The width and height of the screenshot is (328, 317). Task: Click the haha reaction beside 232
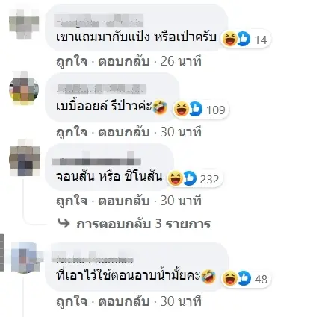[x=176, y=178]
